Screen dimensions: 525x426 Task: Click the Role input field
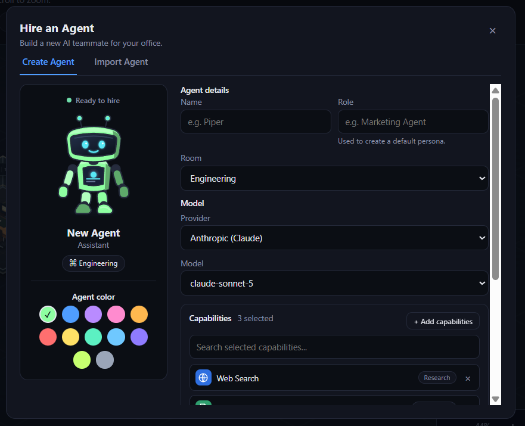(x=413, y=122)
